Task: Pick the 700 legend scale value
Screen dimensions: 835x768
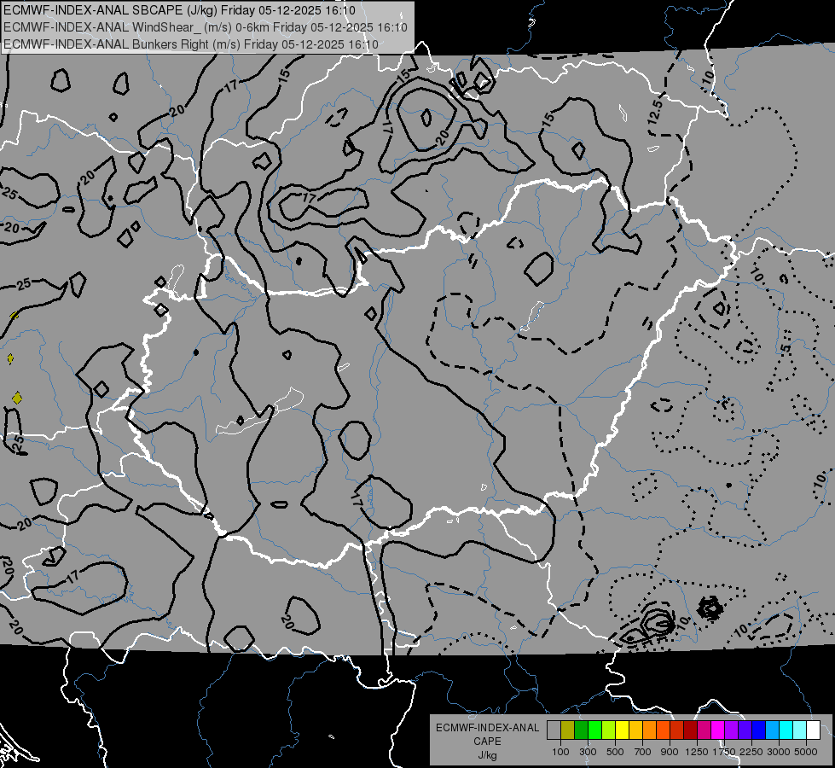Action: click(643, 752)
